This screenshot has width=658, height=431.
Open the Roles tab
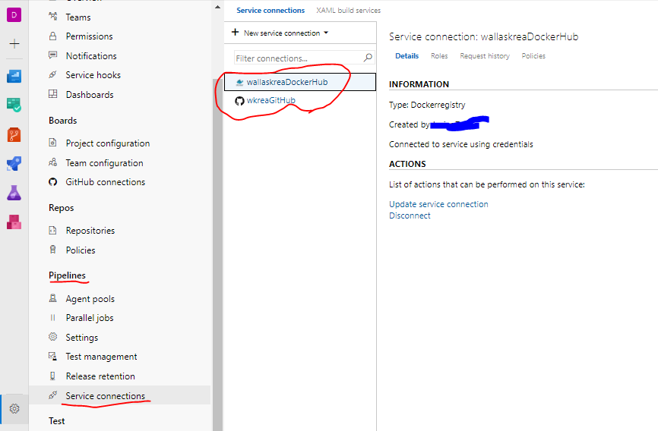(439, 55)
